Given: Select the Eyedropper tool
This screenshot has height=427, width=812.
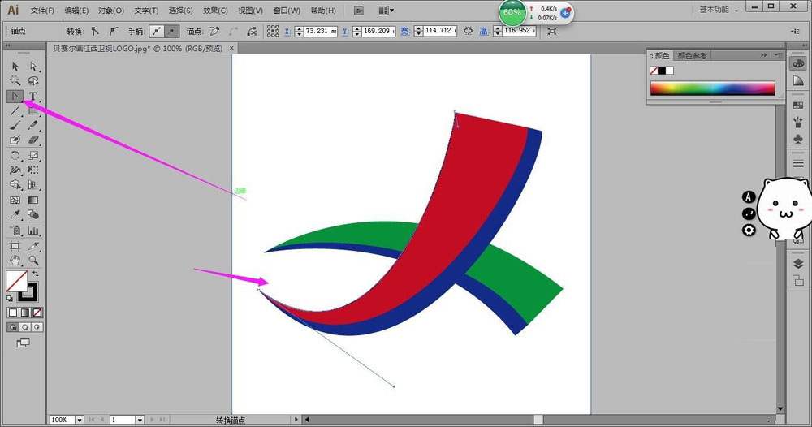Looking at the screenshot, I should (x=15, y=215).
